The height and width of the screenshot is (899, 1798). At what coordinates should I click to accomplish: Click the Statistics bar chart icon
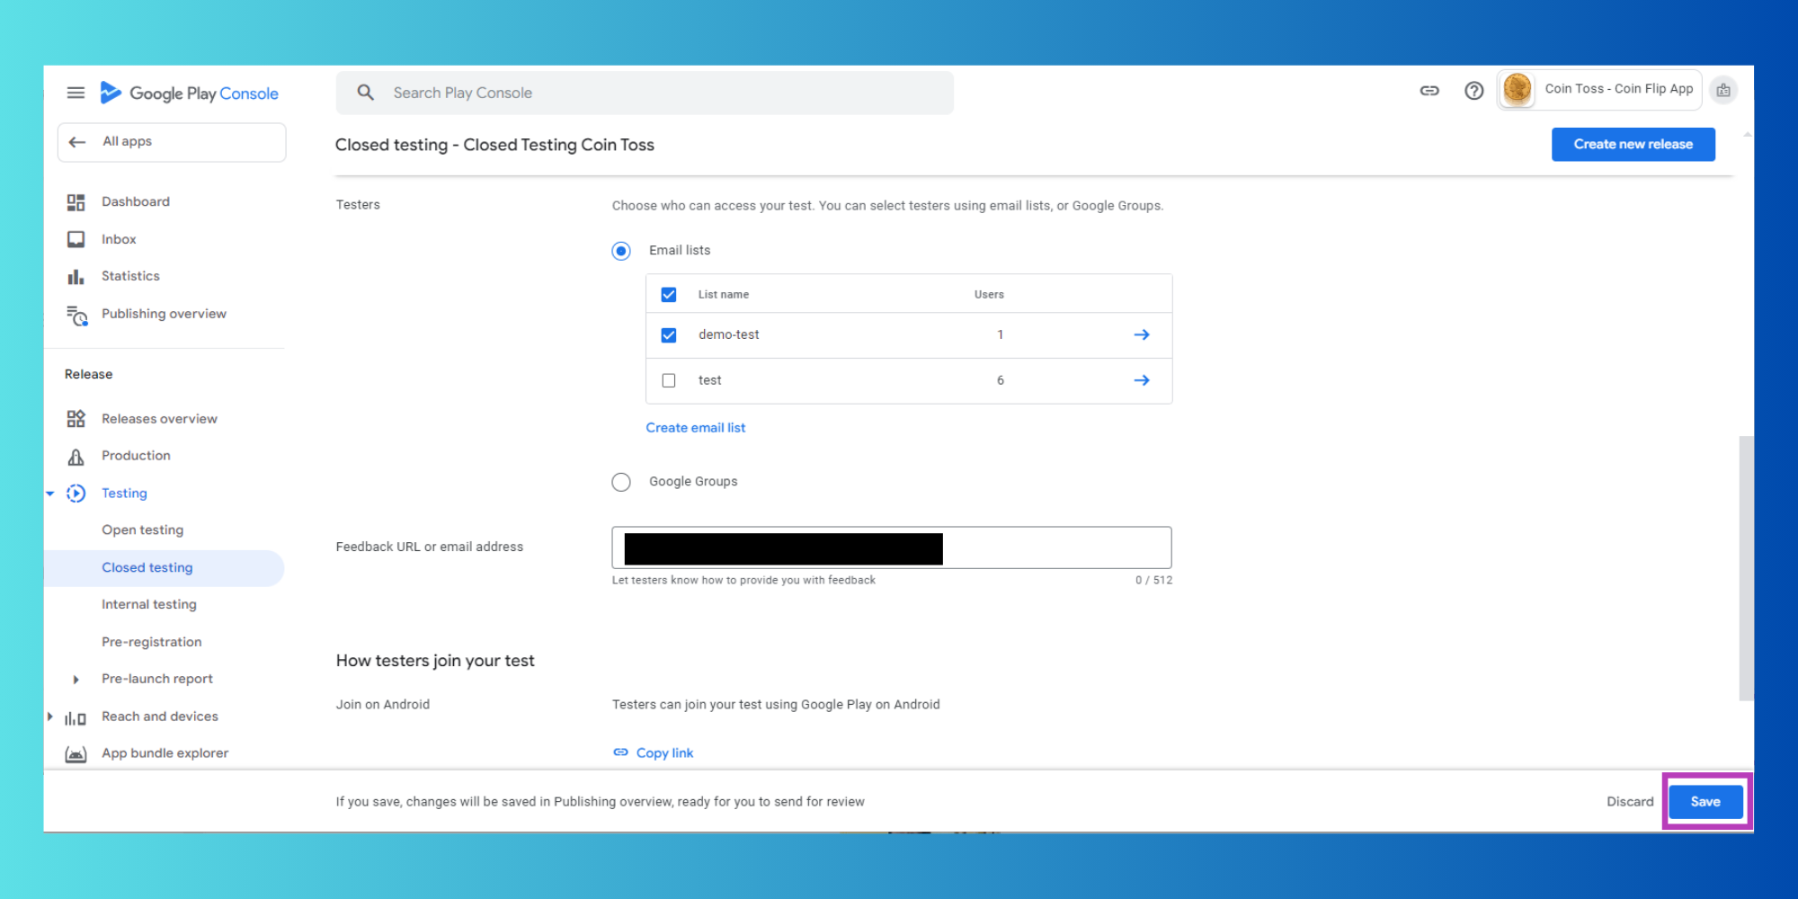tap(76, 277)
